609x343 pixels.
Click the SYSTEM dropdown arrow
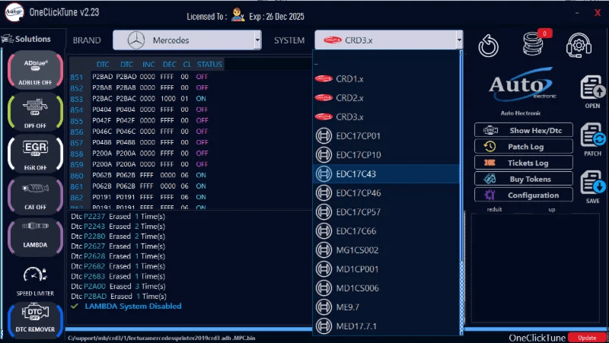click(x=459, y=40)
